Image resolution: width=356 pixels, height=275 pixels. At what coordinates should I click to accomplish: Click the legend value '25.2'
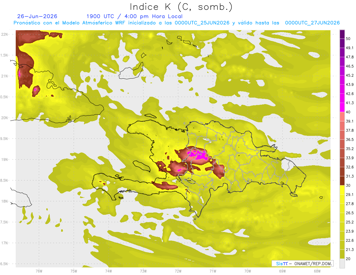(x=349, y=222)
